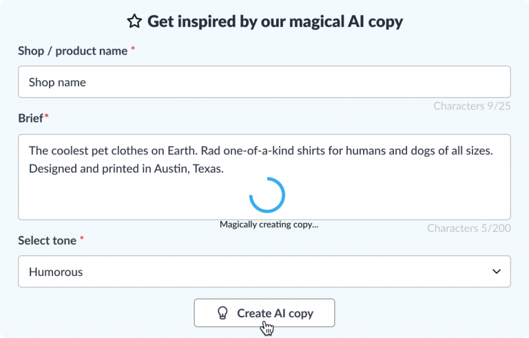
Task: Click the lightbulb icon on Create AI copy
Action: pos(222,313)
